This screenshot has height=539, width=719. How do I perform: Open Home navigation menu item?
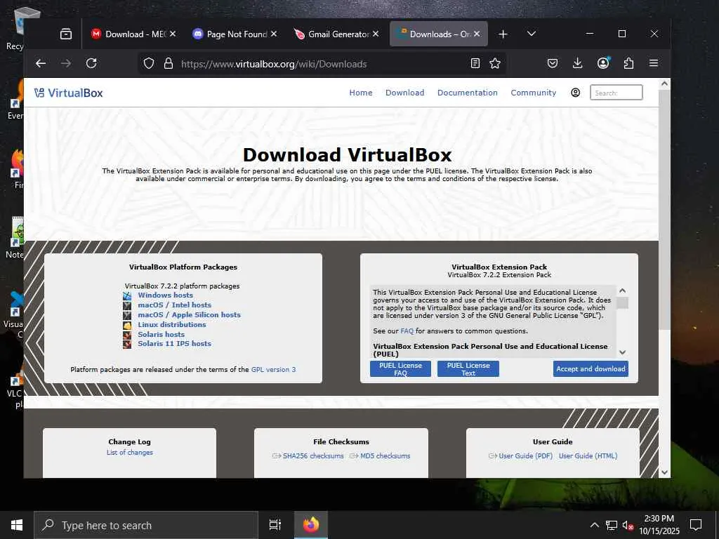pos(361,93)
